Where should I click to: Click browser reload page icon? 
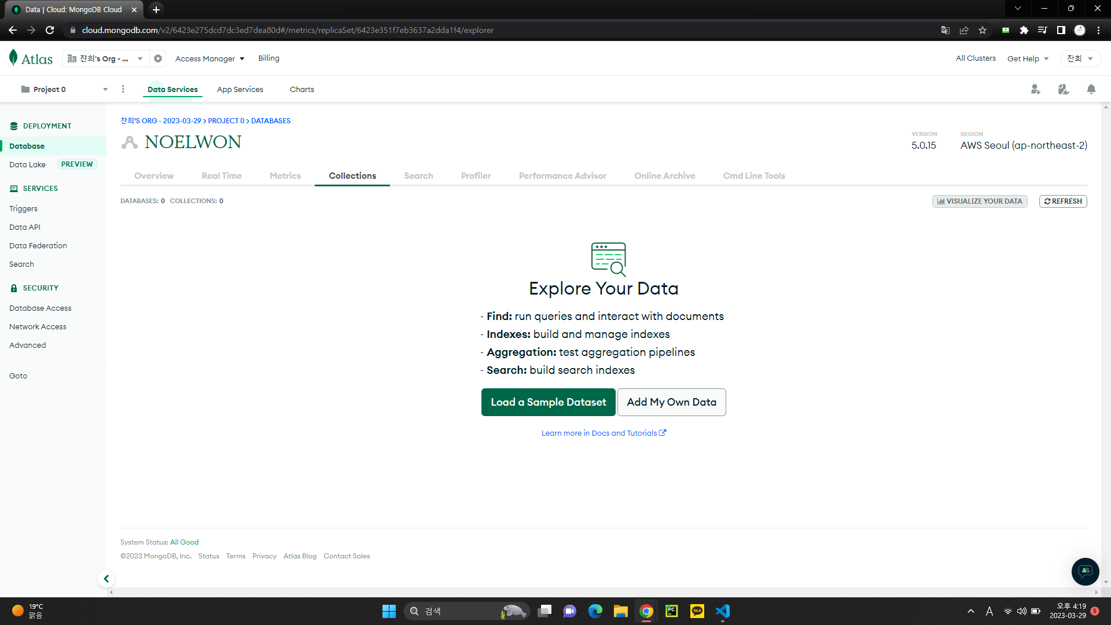point(50,30)
